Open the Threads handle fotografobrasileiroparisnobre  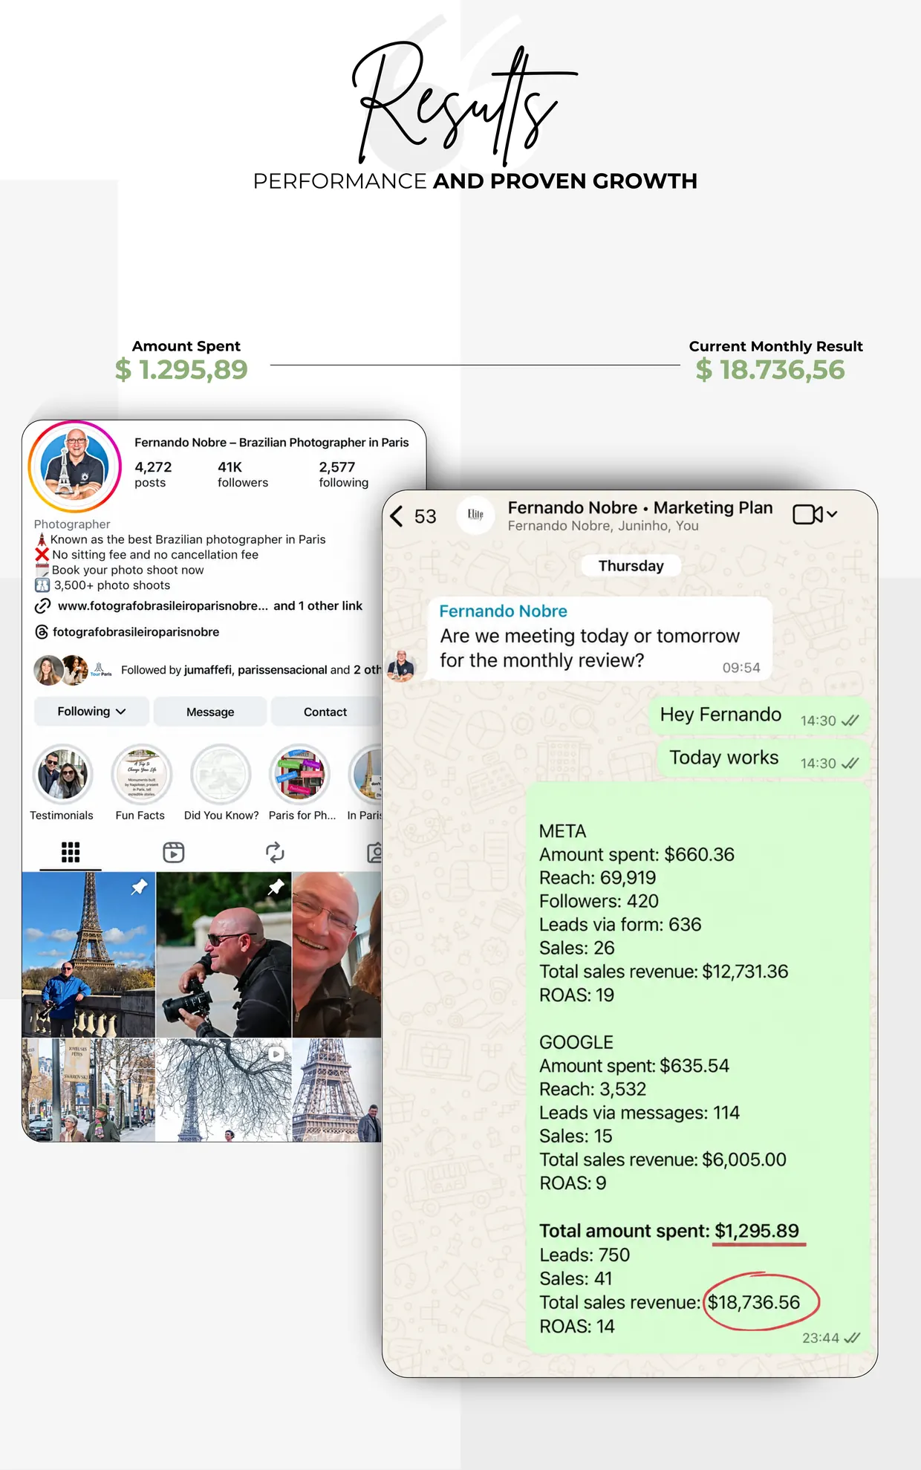[136, 632]
